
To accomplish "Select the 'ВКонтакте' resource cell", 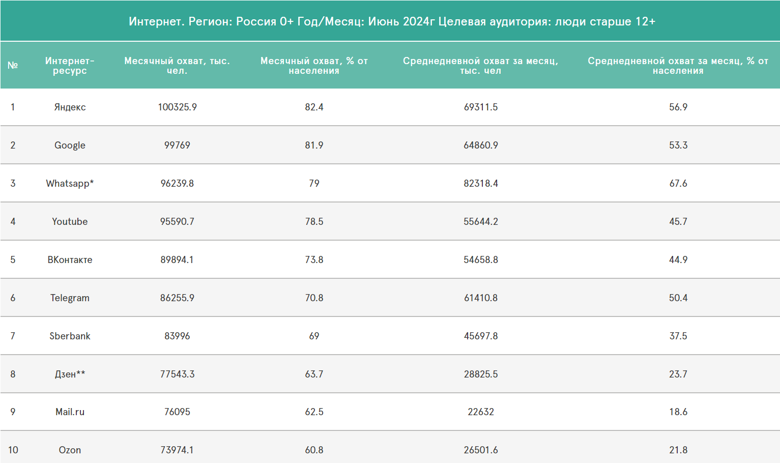I will click(70, 259).
